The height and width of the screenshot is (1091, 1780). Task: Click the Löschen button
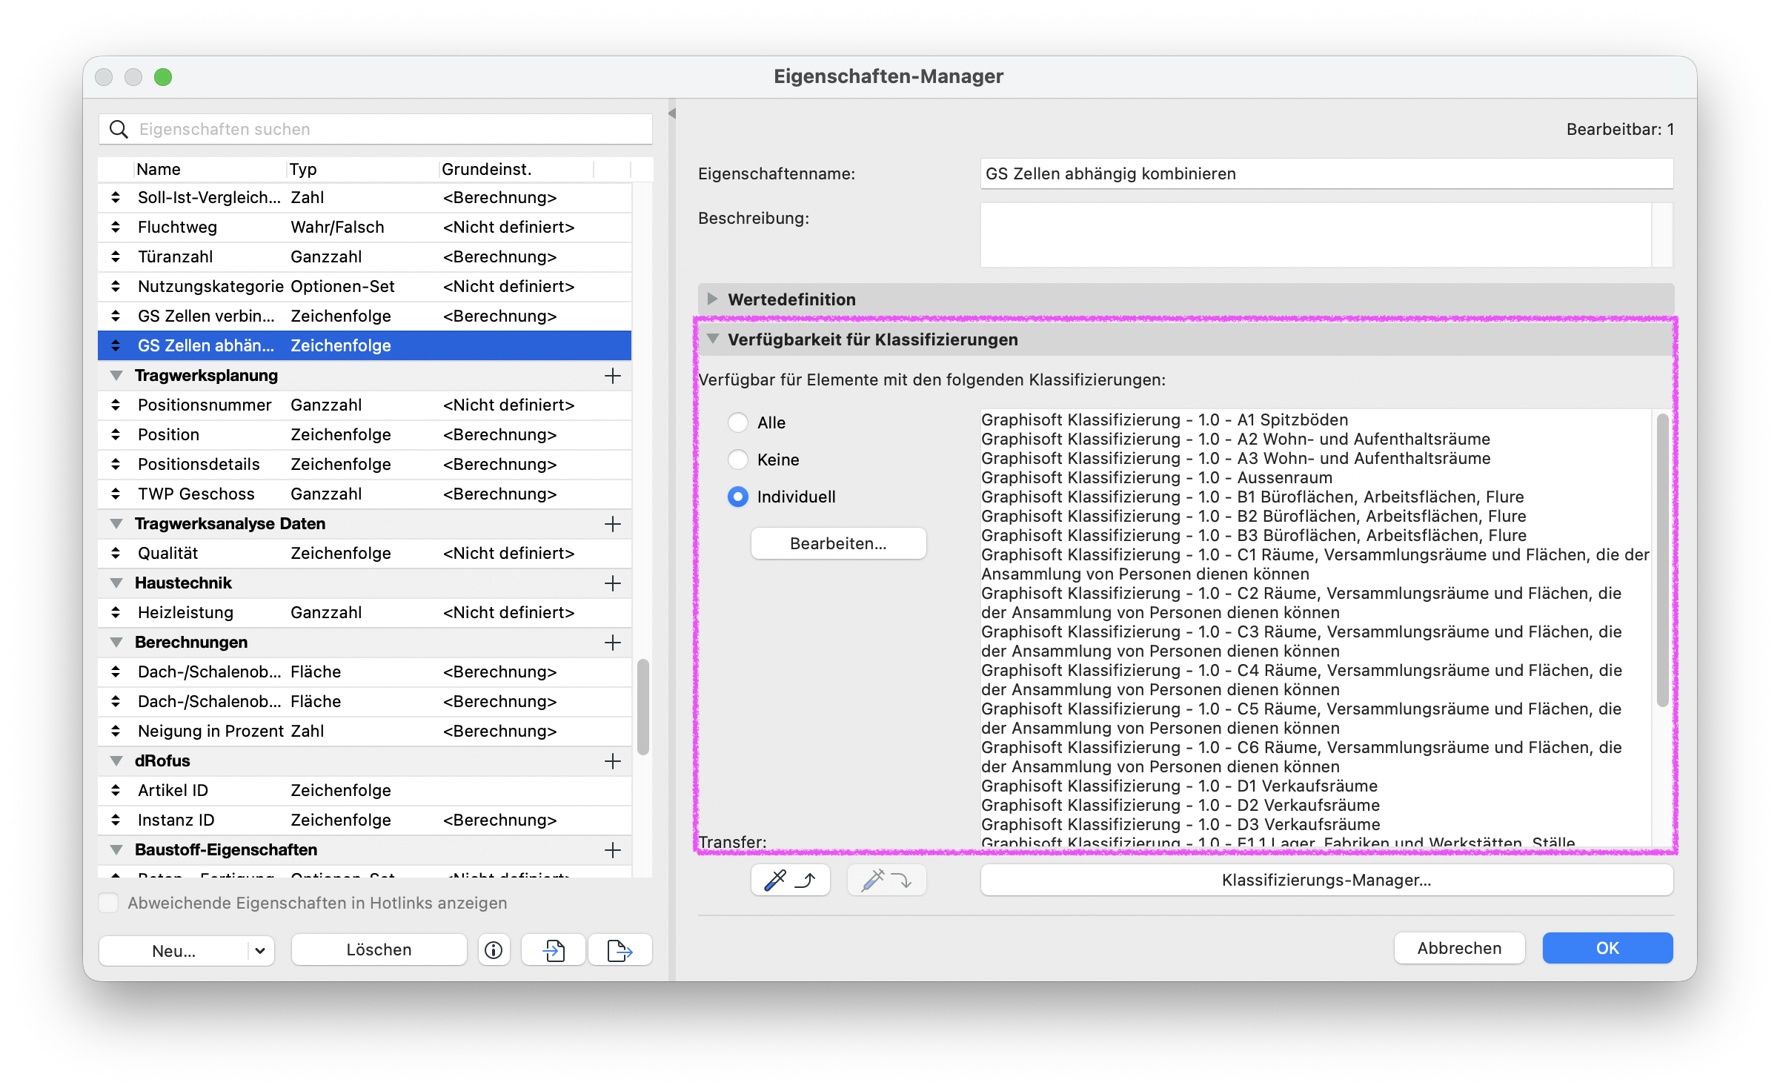(379, 949)
